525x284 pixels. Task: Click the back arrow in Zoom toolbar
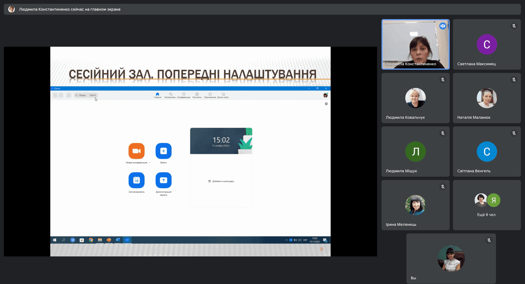[55, 95]
